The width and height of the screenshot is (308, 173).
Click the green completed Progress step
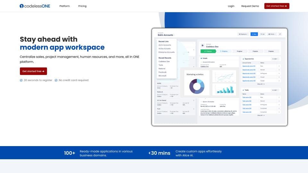pos(208,51)
